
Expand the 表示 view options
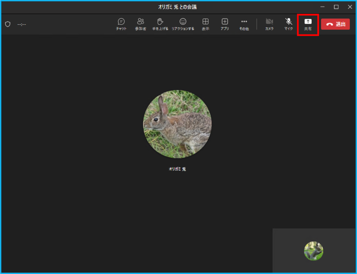click(205, 24)
